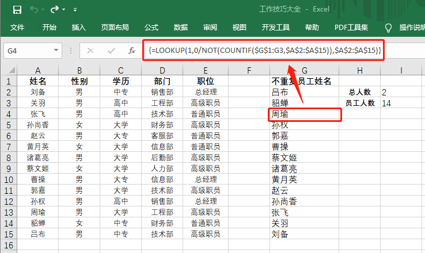Image resolution: width=425 pixels, height=253 pixels.
Task: Click header cell 部门
Action: point(162,81)
